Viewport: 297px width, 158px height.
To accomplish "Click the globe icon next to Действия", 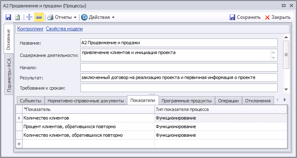I will (84, 17).
